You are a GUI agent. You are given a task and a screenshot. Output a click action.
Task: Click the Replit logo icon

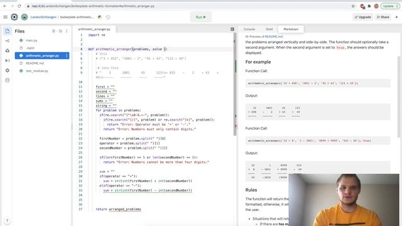point(14,17)
